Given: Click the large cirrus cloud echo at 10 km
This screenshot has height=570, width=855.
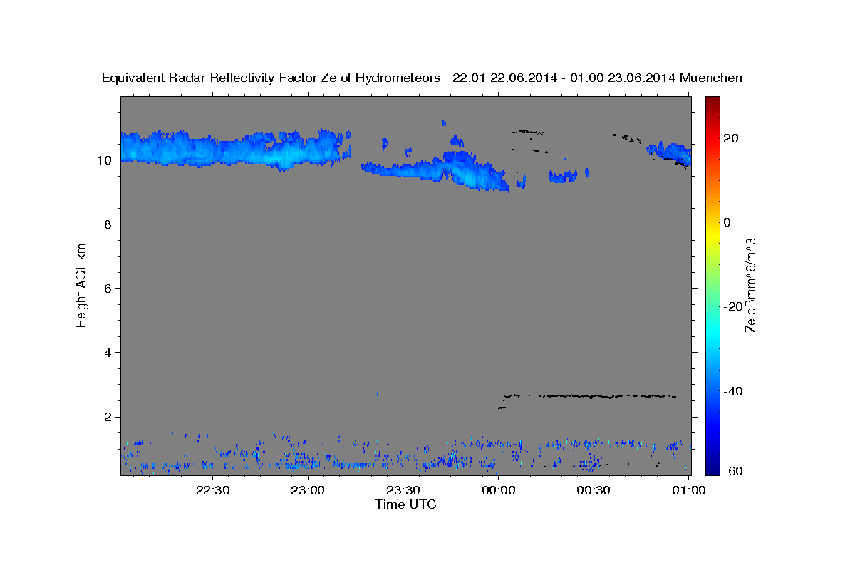Looking at the screenshot, I should click(x=235, y=149).
